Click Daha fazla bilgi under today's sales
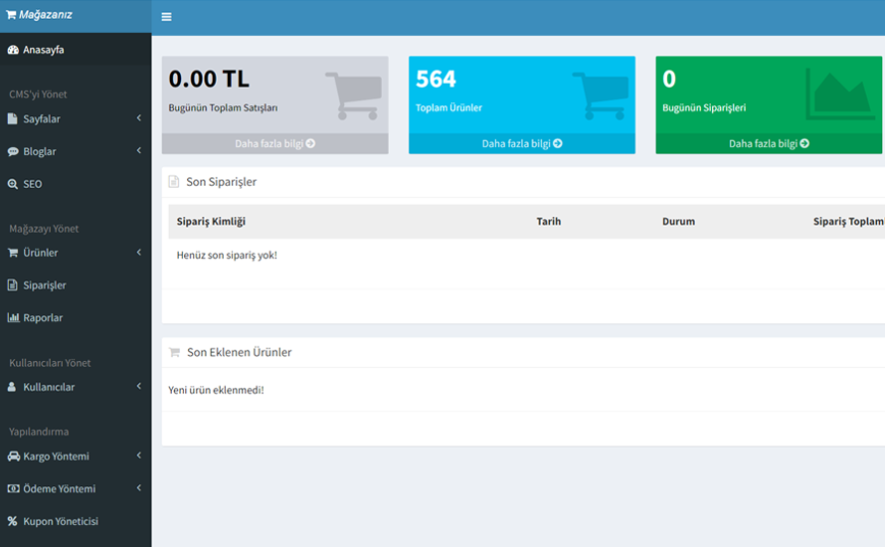The height and width of the screenshot is (547, 885). (274, 144)
